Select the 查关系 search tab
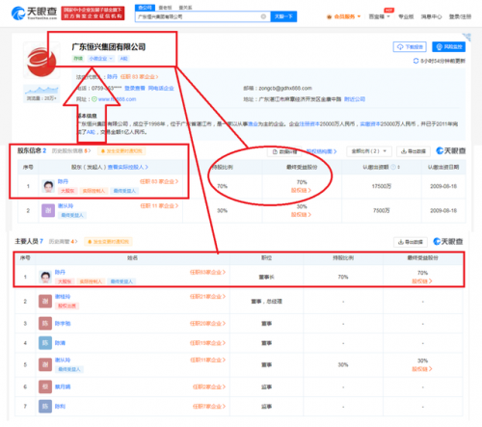This screenshot has width=482, height=427. click(185, 8)
